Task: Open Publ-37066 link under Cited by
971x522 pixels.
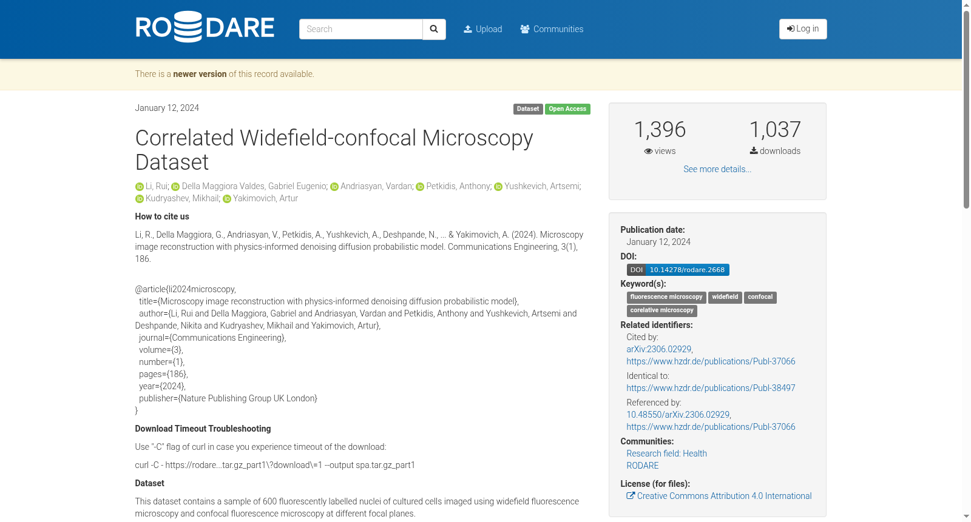Action: [711, 361]
